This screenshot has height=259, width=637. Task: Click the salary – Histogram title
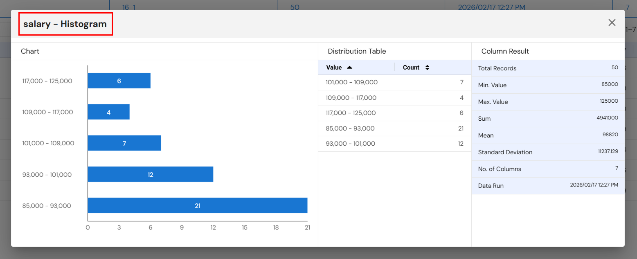click(x=65, y=24)
